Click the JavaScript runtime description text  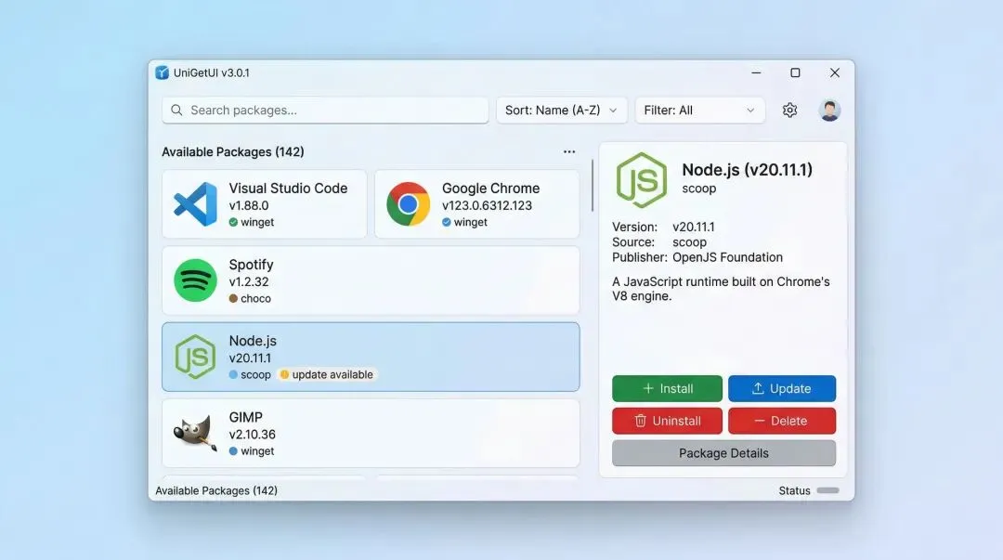[x=721, y=289]
